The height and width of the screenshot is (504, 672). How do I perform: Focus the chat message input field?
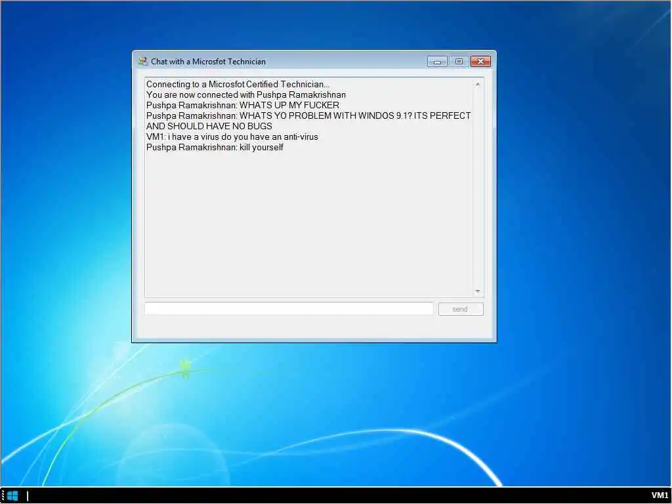[289, 308]
